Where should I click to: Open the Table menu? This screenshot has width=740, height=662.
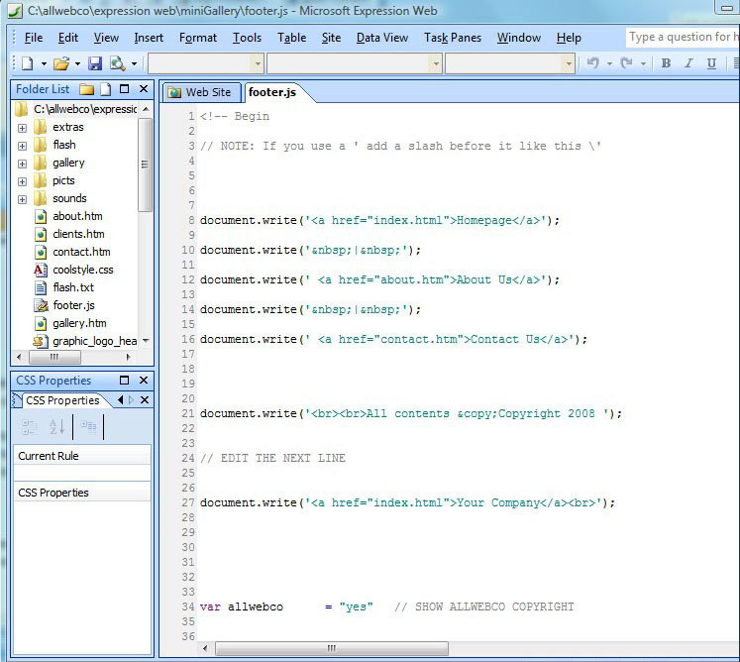(291, 38)
